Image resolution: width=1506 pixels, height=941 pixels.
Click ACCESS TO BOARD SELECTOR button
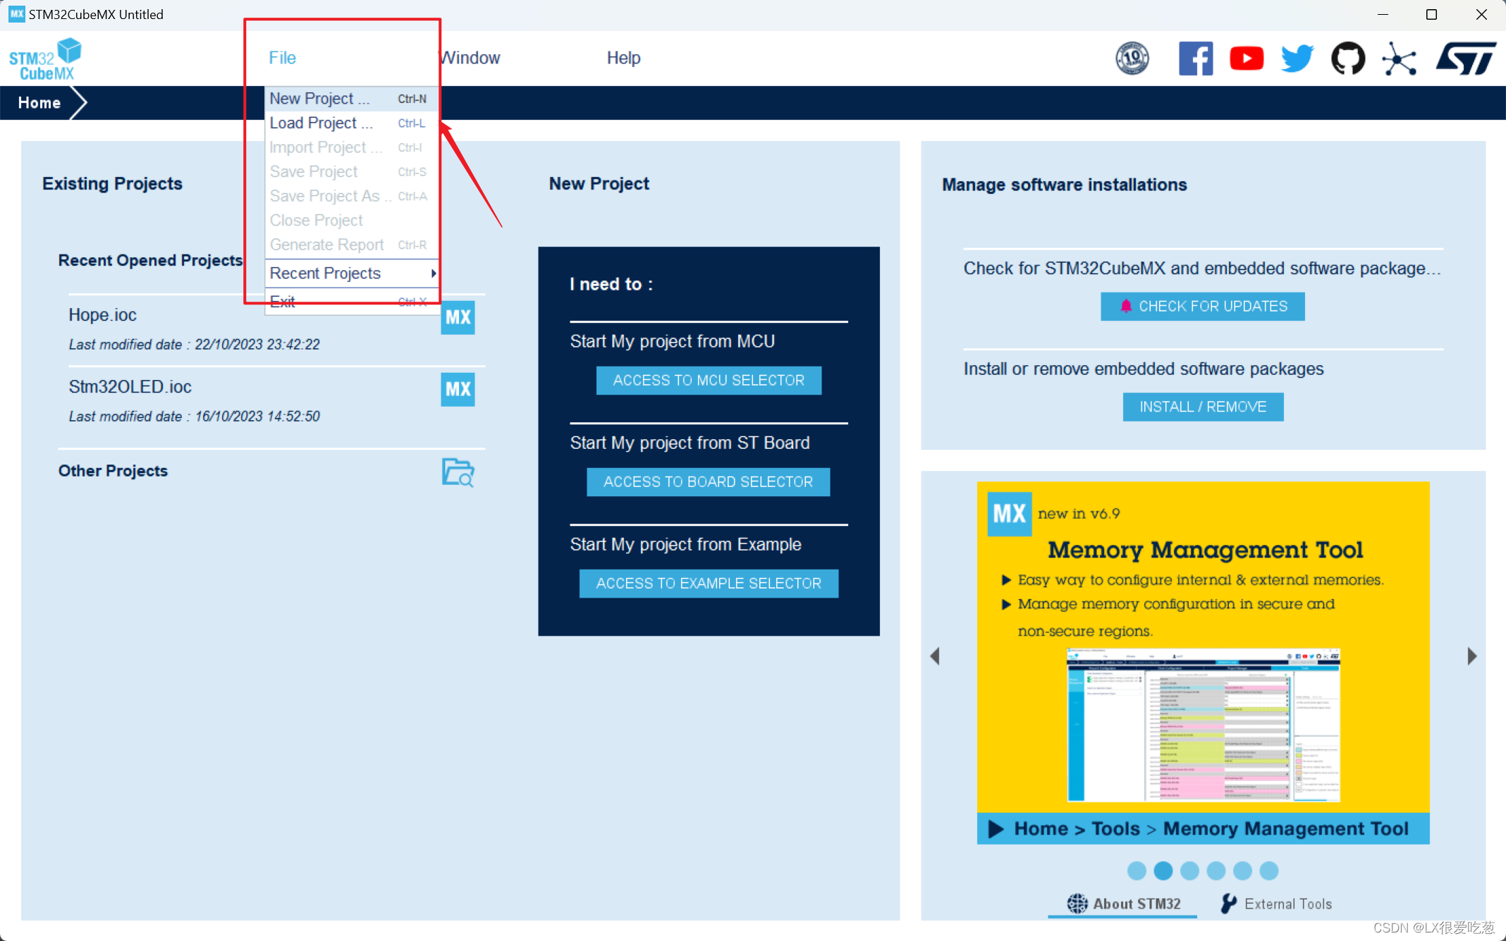pyautogui.click(x=708, y=482)
